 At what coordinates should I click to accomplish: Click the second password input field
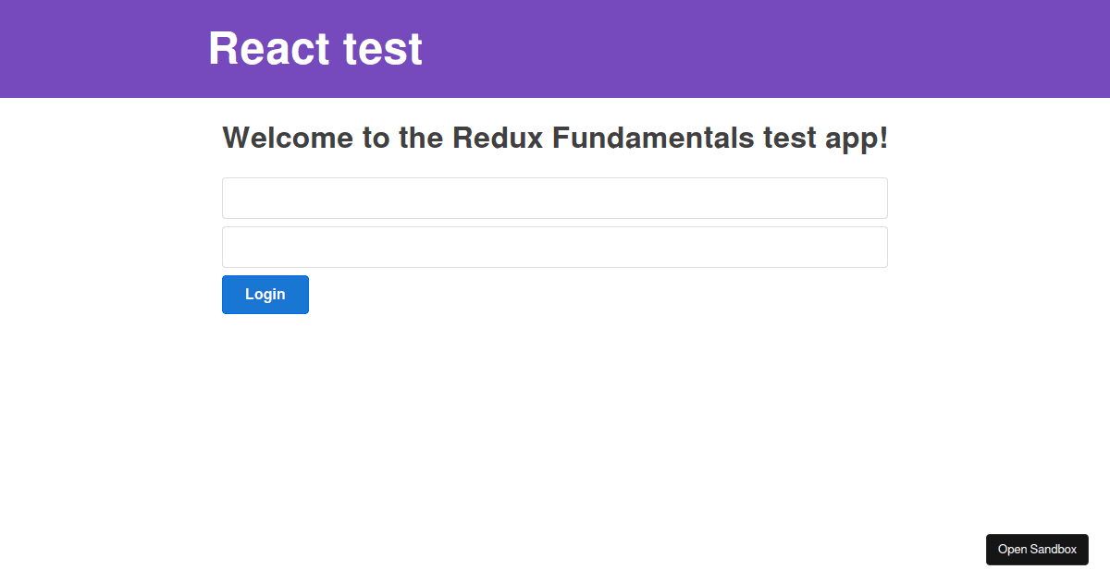coord(554,247)
